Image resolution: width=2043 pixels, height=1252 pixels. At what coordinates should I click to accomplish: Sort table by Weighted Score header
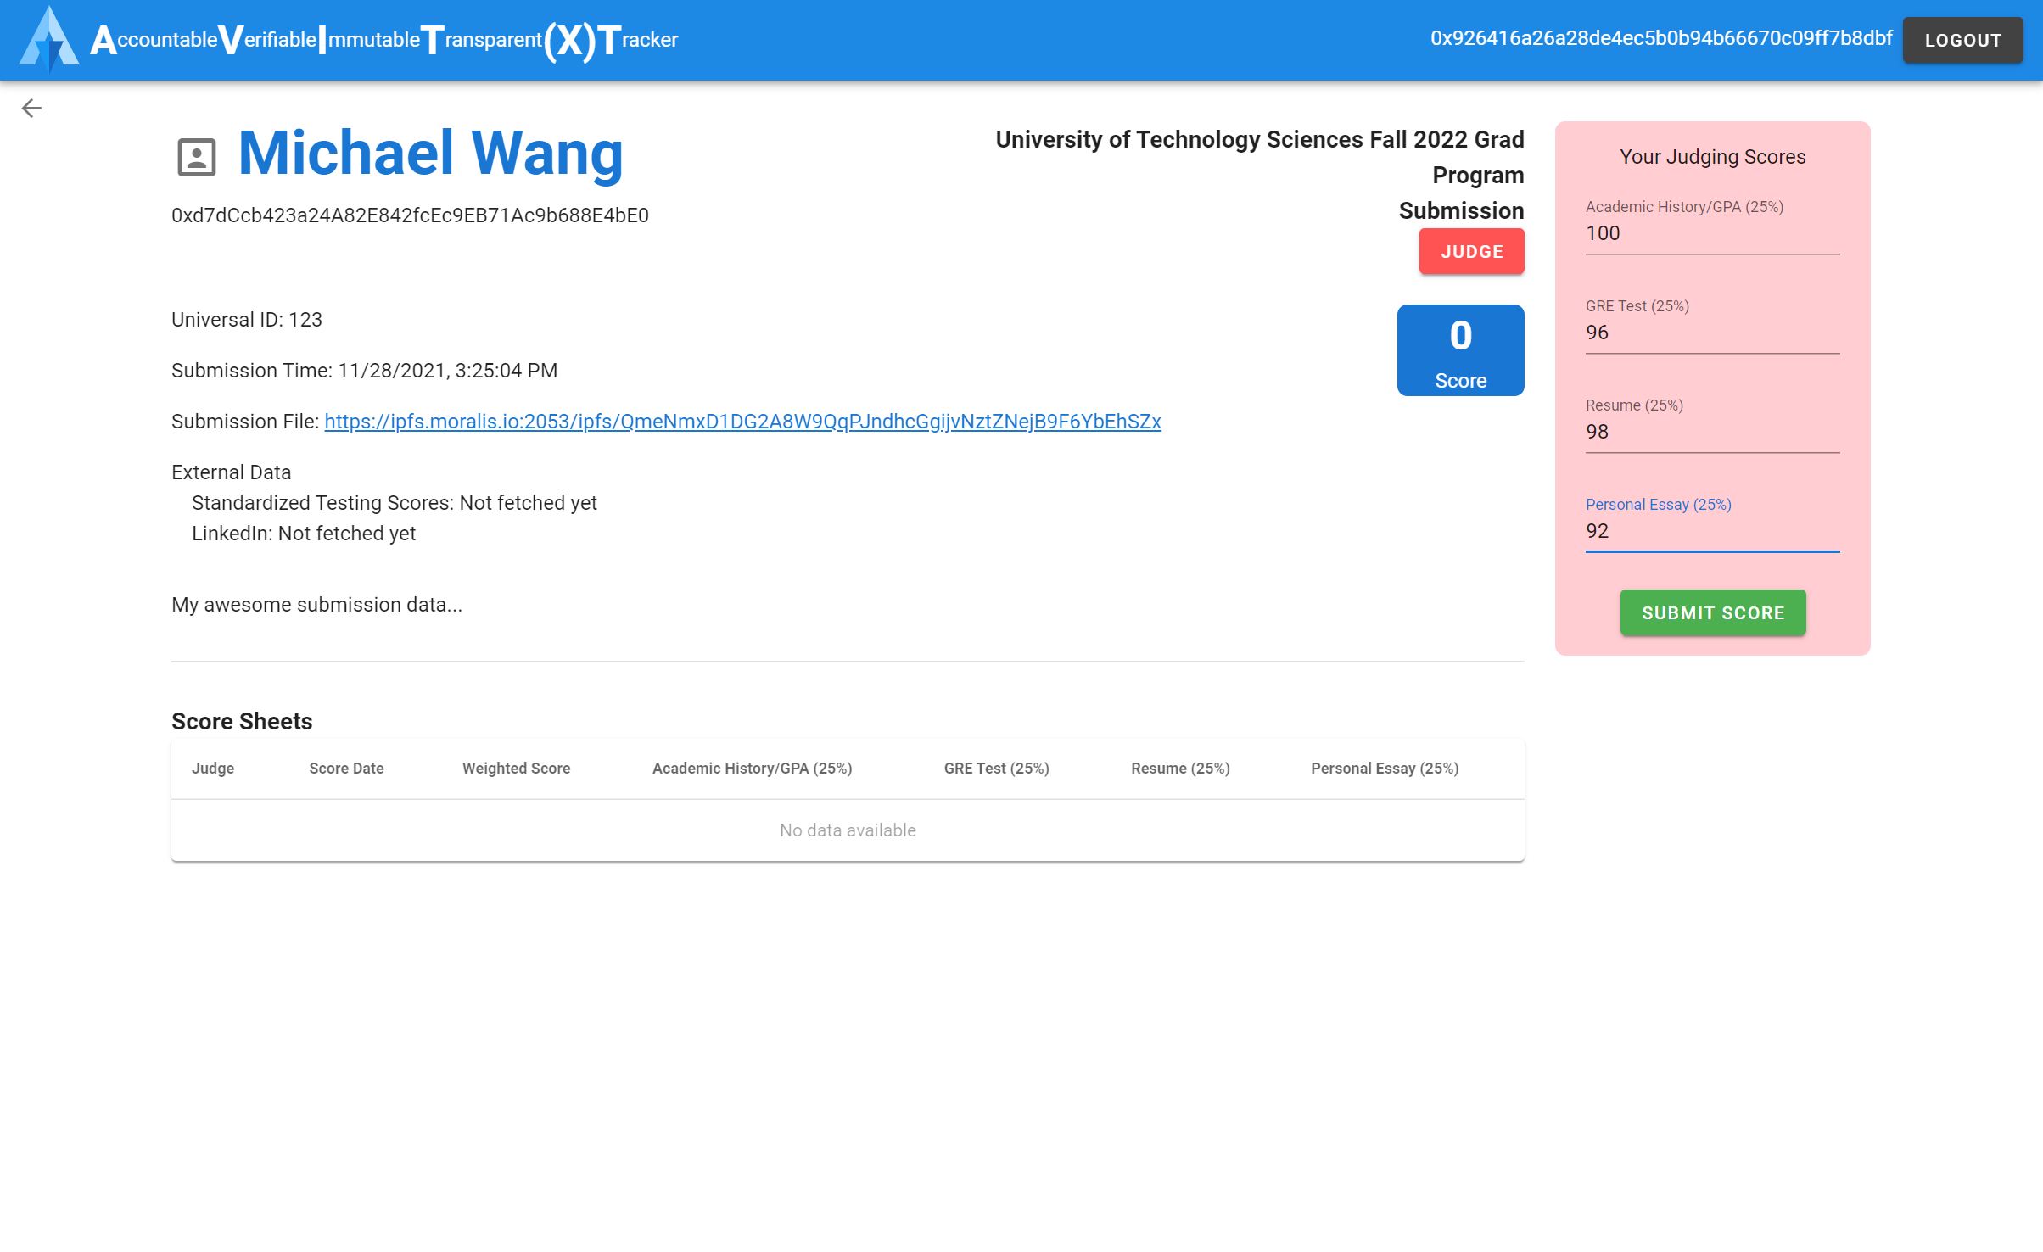(516, 769)
